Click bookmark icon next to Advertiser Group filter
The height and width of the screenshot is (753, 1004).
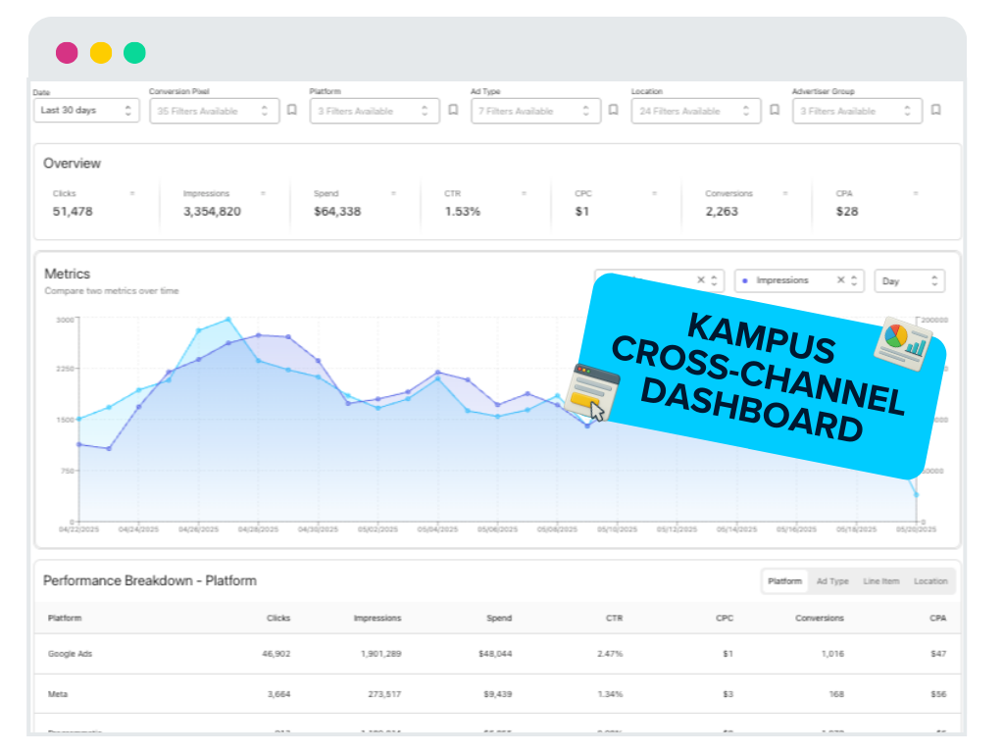tap(936, 110)
